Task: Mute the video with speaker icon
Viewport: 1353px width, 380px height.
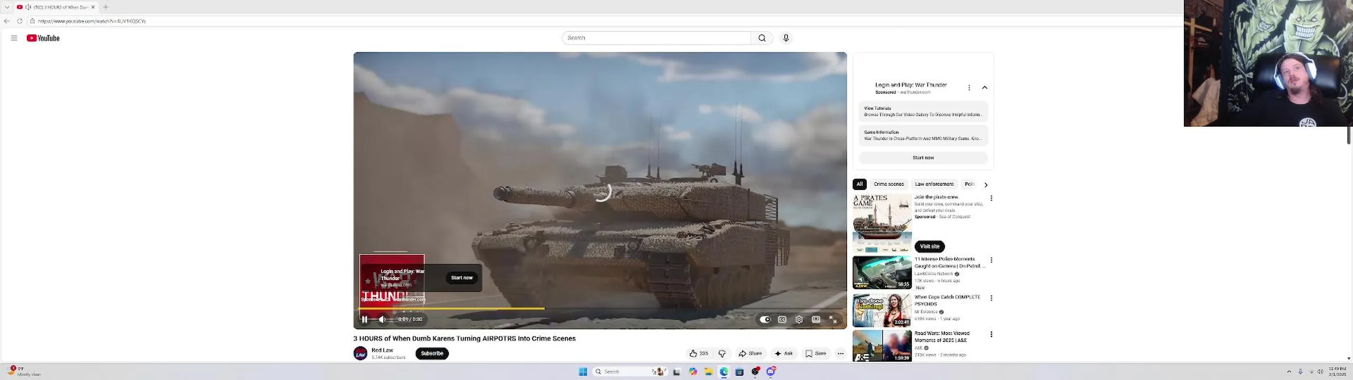Action: (382, 319)
